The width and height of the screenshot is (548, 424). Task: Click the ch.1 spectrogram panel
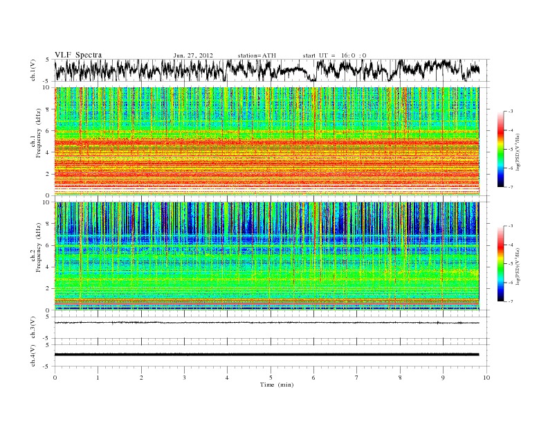click(x=266, y=141)
